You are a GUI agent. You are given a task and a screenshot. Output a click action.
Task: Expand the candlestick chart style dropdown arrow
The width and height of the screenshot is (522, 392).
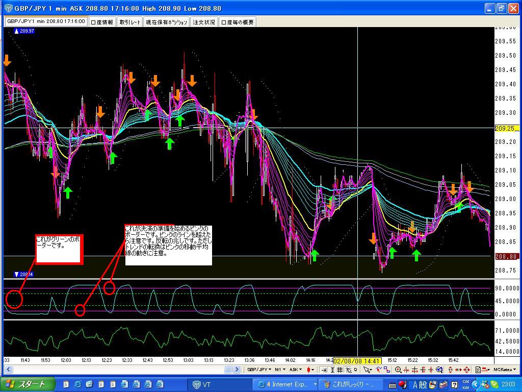pos(313,370)
